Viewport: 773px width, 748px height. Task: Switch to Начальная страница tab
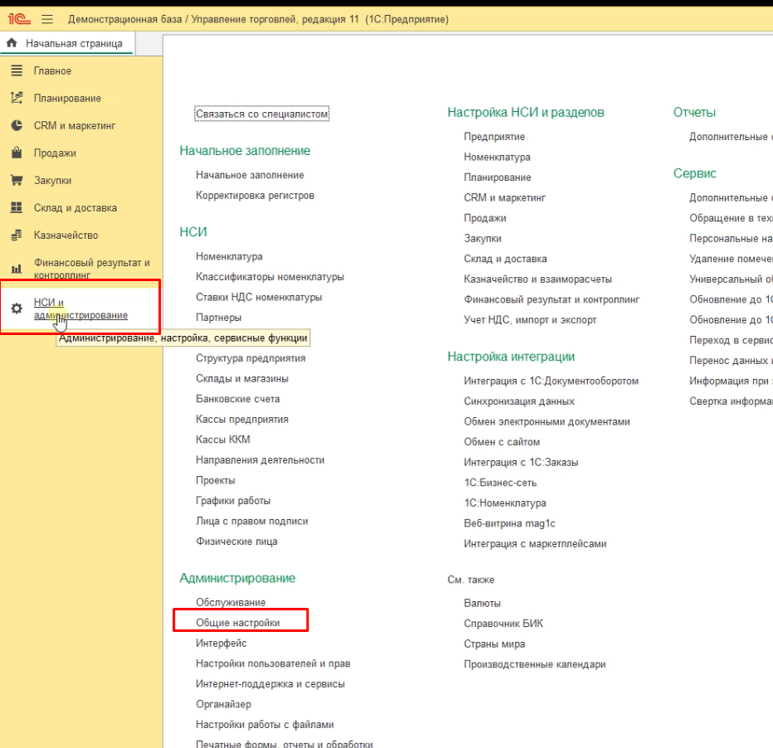tap(74, 43)
